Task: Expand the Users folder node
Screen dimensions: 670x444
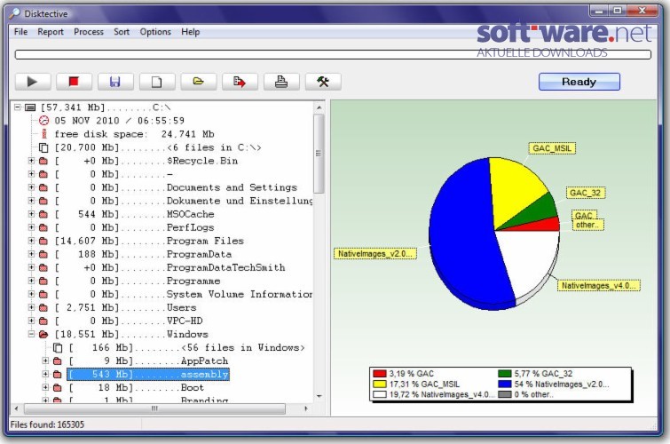Action: pos(31,307)
